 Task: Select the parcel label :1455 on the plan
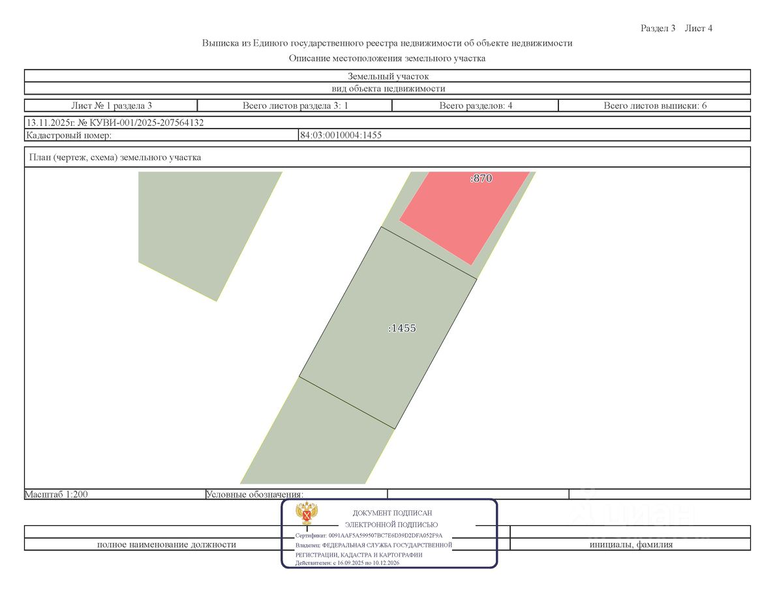click(x=402, y=328)
